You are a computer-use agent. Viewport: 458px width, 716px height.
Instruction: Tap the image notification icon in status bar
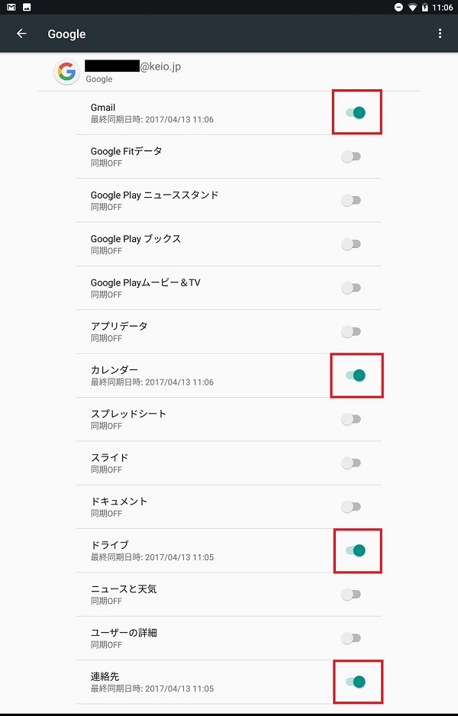pyautogui.click(x=27, y=7)
